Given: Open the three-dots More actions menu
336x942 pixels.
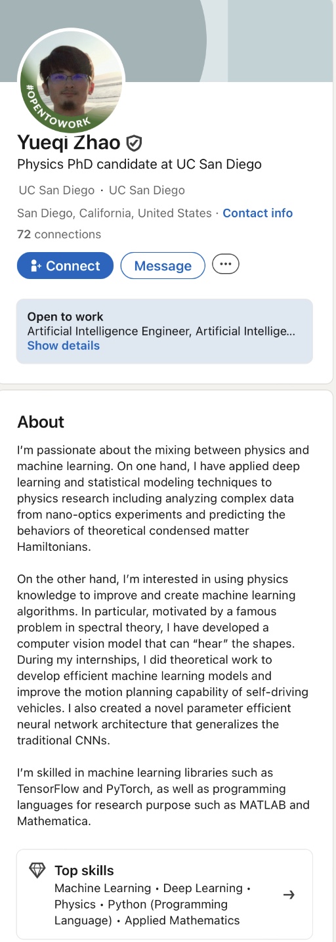Looking at the screenshot, I should 226,264.
